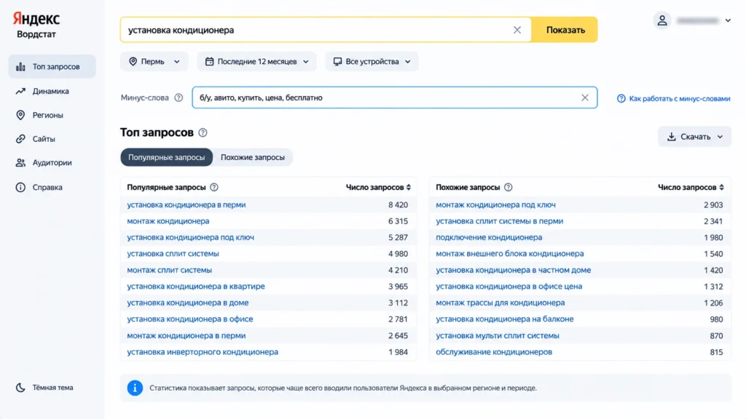Select the count value 815
Viewport: 746px width, 419px height.
click(716, 352)
